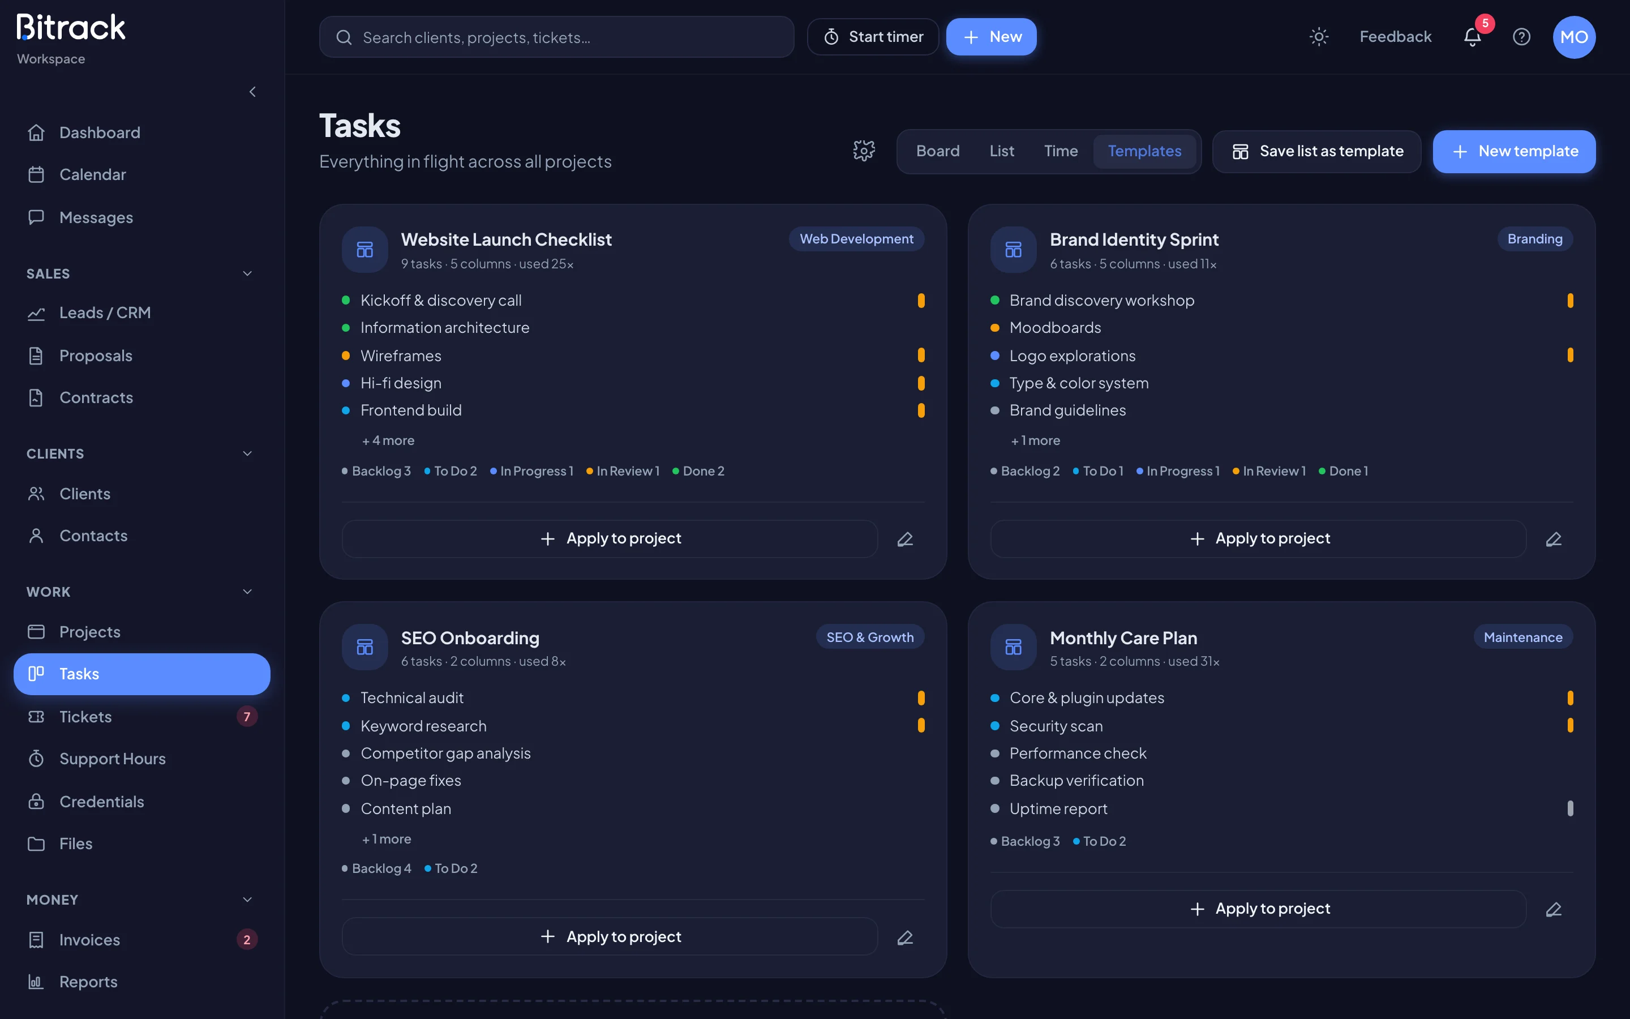Click the Messages chat icon
Image resolution: width=1630 pixels, height=1019 pixels.
pos(36,217)
